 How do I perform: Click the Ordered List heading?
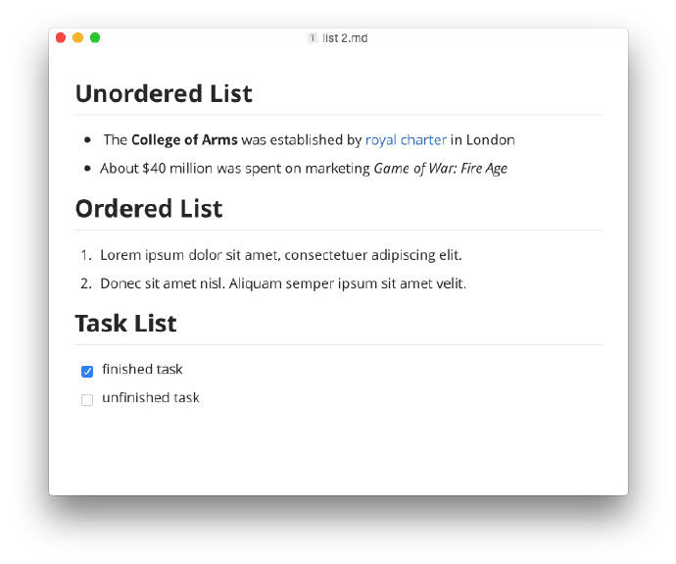[149, 209]
